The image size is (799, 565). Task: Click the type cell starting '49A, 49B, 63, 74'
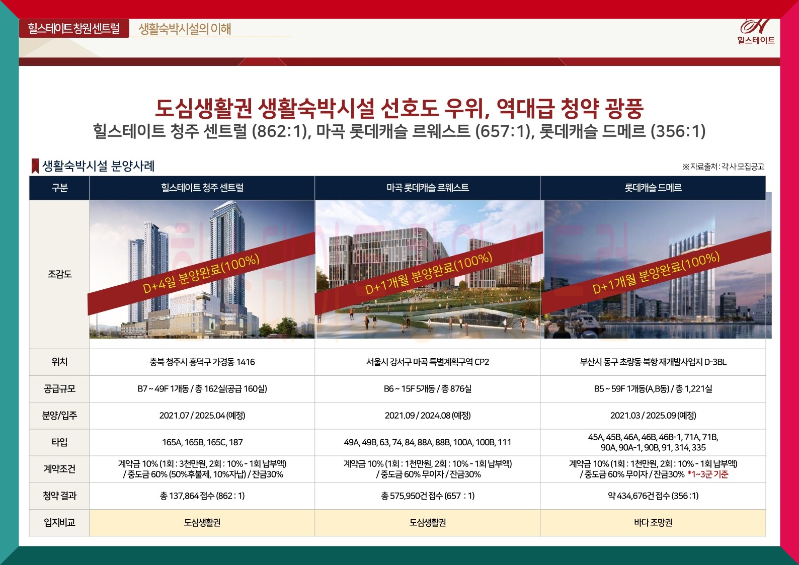(x=428, y=442)
